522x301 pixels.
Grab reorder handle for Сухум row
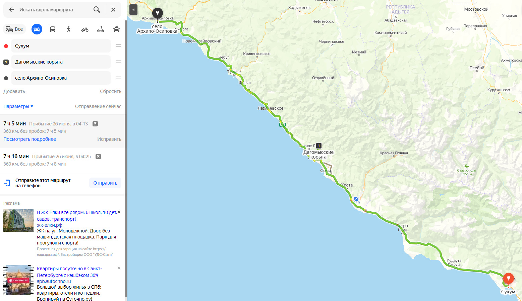pyautogui.click(x=119, y=46)
